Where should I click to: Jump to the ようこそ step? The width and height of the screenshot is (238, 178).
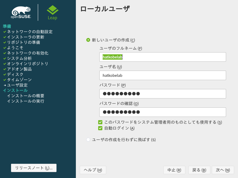pos(15,48)
